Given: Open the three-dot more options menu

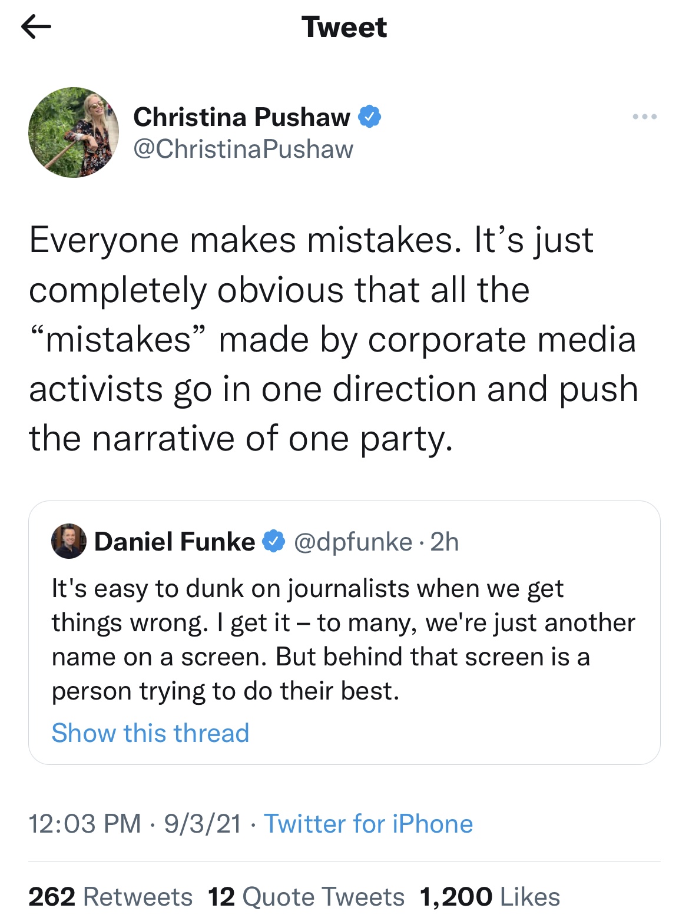Looking at the screenshot, I should click(x=644, y=117).
